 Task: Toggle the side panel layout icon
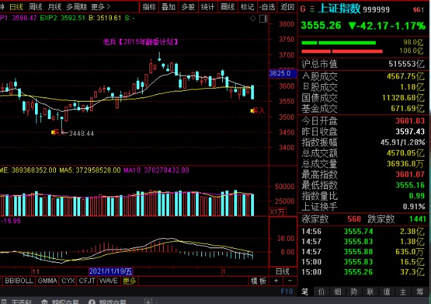point(263,18)
